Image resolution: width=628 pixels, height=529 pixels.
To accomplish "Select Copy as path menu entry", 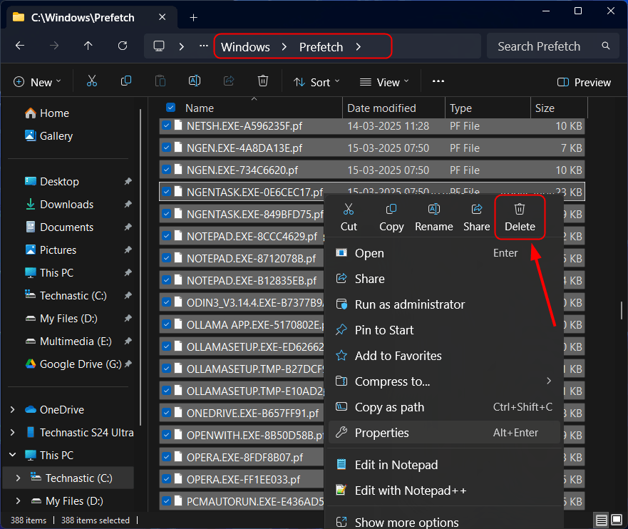I will tap(389, 407).
